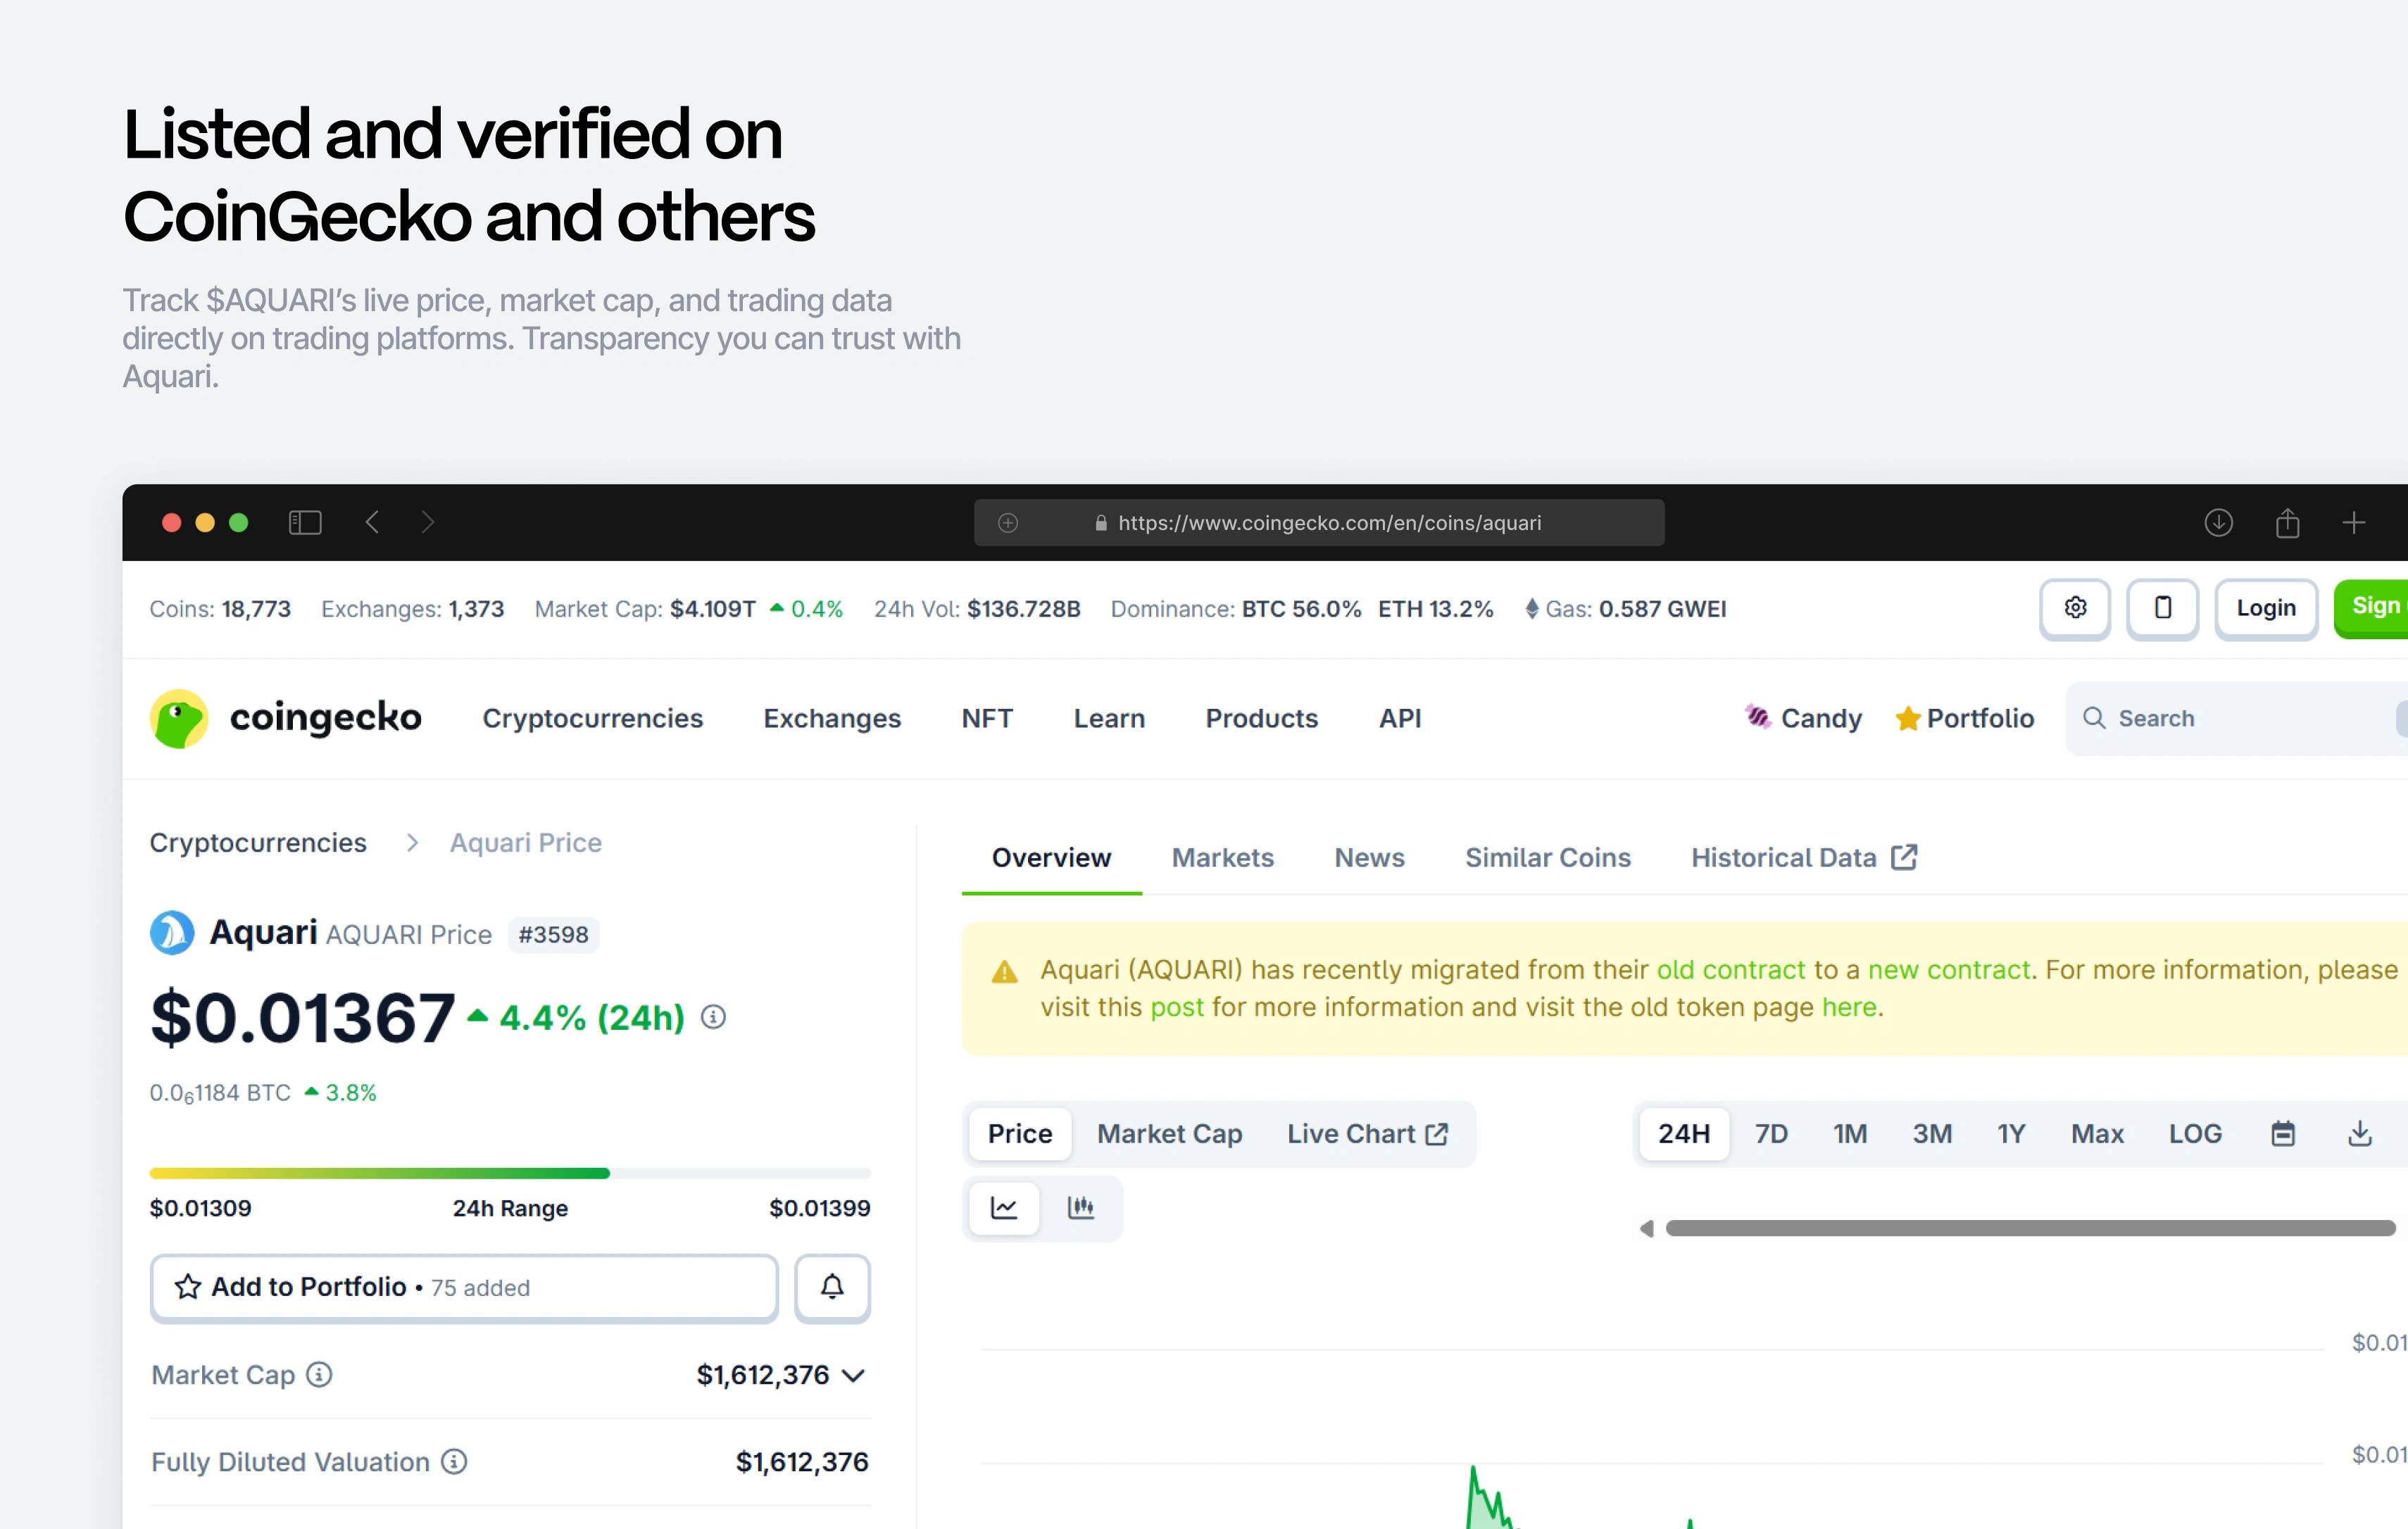Click the Login button
The width and height of the screenshot is (2408, 1529).
(x=2265, y=608)
